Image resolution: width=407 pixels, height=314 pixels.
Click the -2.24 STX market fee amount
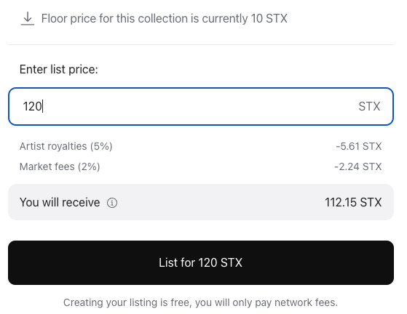click(x=358, y=166)
